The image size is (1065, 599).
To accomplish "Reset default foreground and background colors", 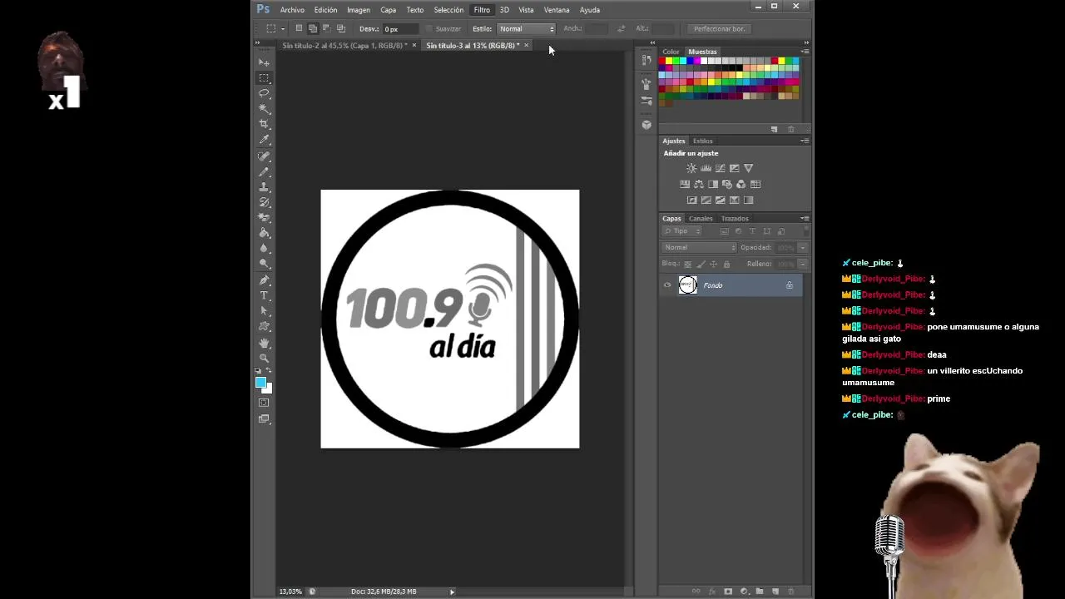I will (258, 371).
